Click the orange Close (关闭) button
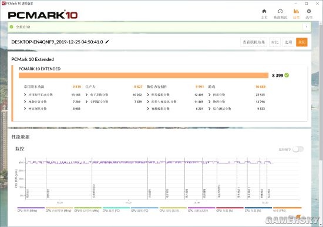This screenshot has width=323, height=227. [x=302, y=42]
